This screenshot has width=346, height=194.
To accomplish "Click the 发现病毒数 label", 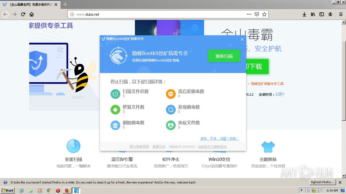I will coord(189,107).
